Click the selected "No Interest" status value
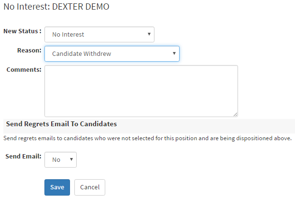The width and height of the screenshot is (295, 198). [68, 35]
